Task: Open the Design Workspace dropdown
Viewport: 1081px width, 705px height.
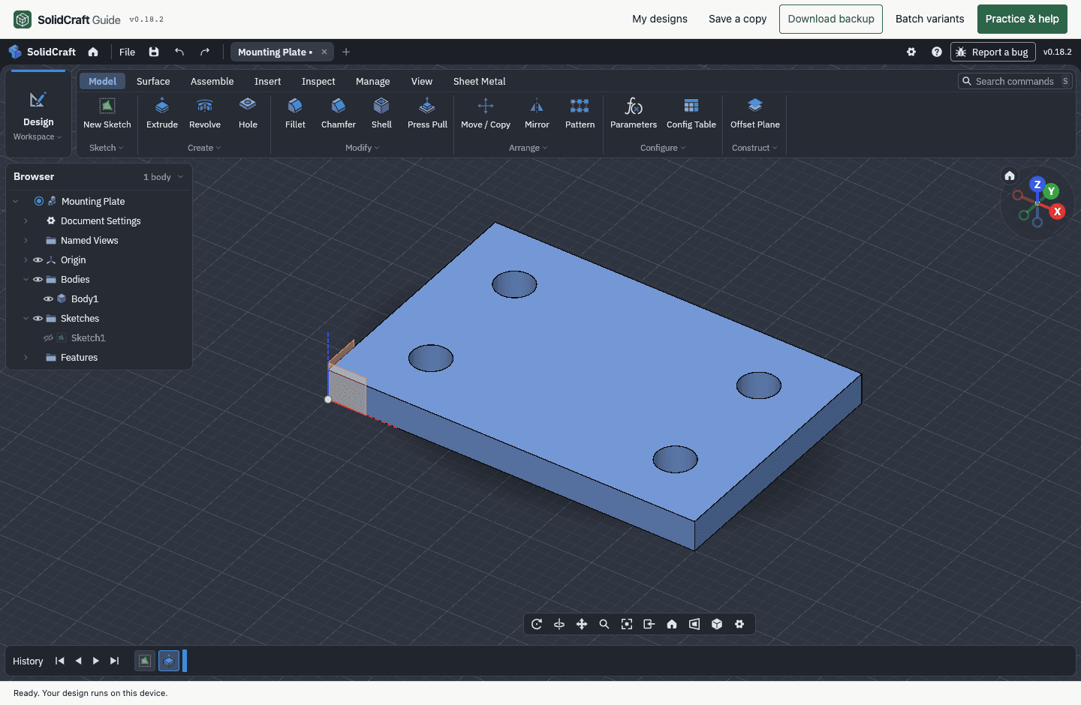Action: click(x=38, y=115)
